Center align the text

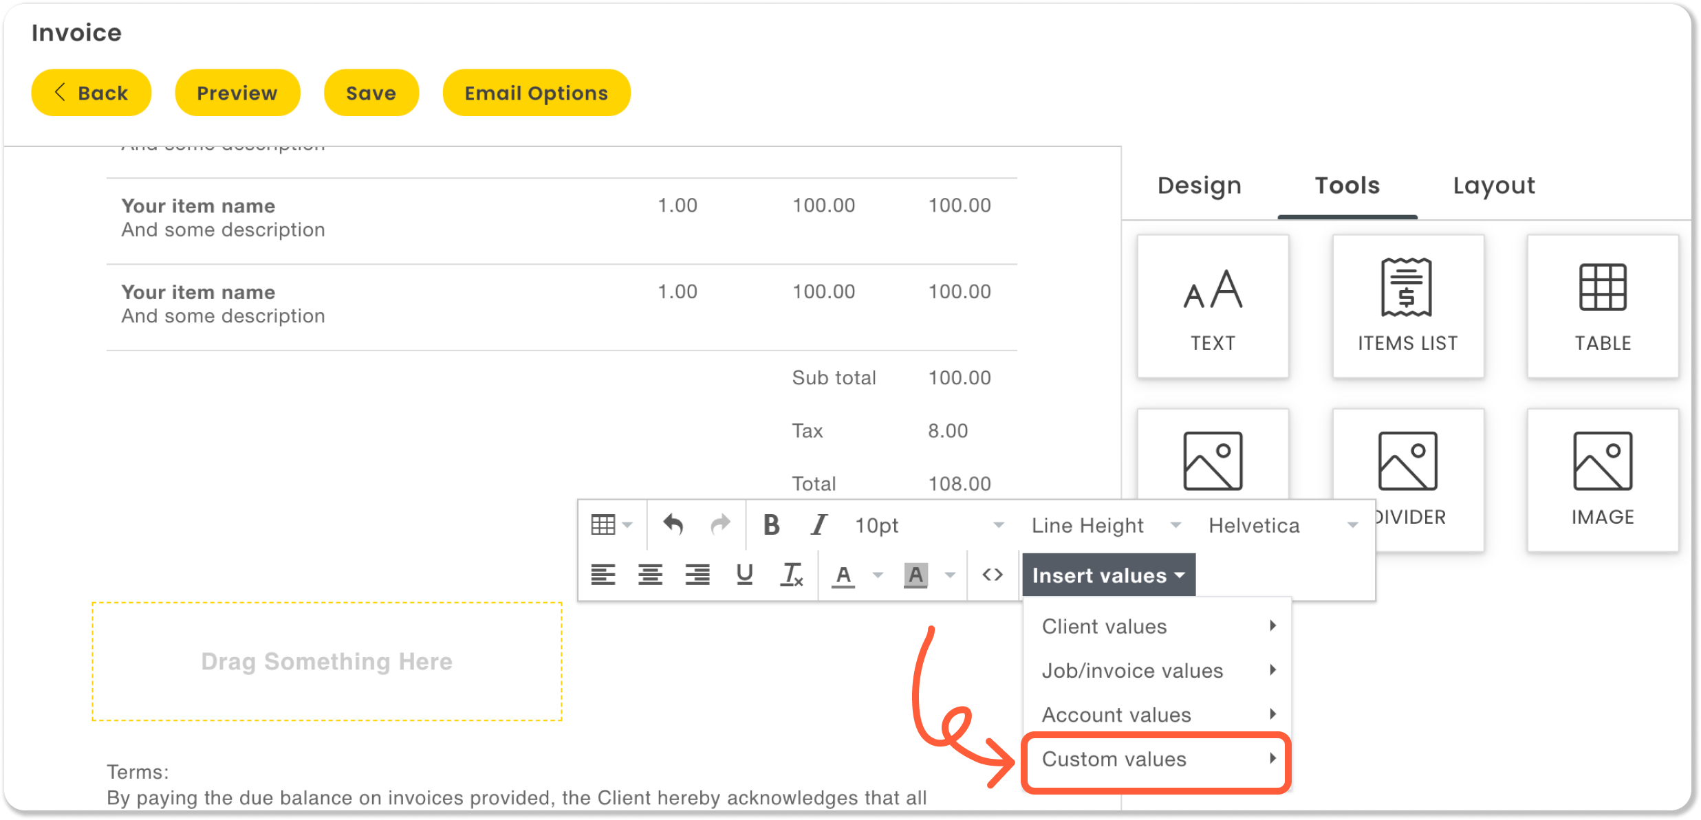tap(650, 575)
